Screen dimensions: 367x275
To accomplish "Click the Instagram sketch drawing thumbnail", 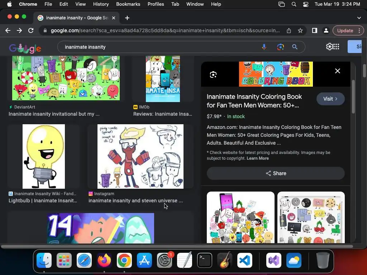I will (x=140, y=156).
